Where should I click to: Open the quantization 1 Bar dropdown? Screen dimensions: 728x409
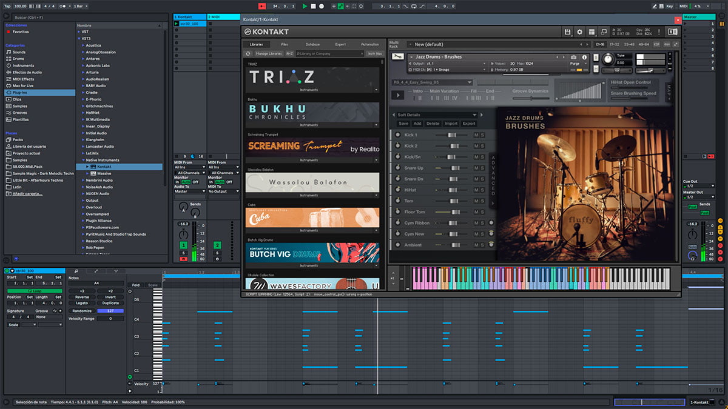tap(79, 6)
